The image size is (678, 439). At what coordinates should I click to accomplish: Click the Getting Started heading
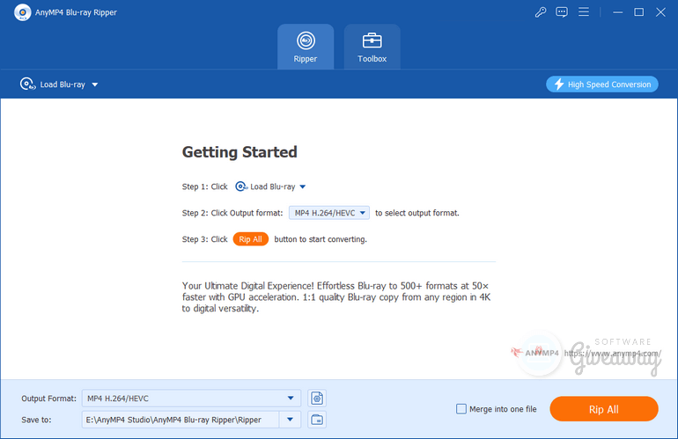(x=240, y=152)
